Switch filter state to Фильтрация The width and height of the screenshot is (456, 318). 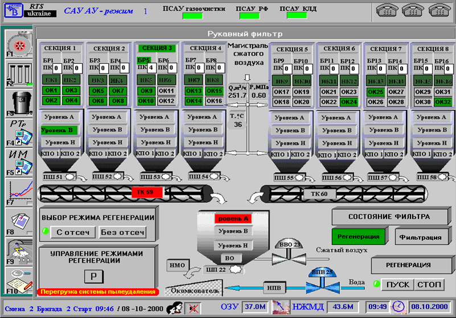pos(420,237)
